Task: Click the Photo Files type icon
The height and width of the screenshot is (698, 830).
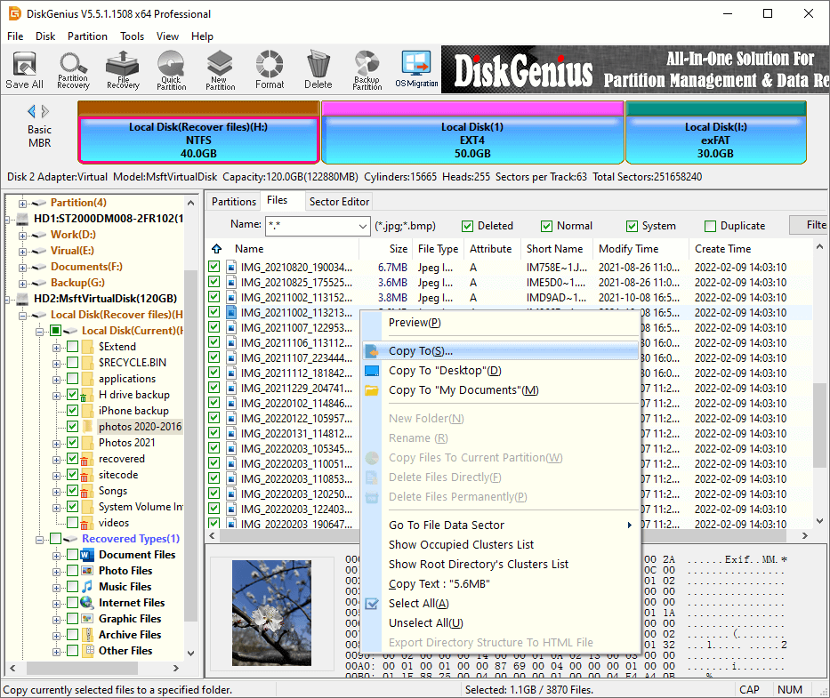Action: (x=87, y=571)
